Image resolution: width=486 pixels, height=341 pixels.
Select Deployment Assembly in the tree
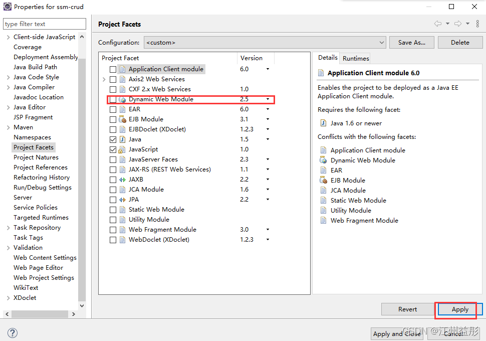46,57
